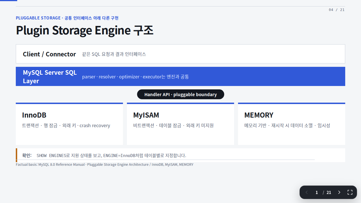Viewport: 361px width, 203px height.
Task: Select the InnoDB engine card
Action: pyautogui.click(x=69, y=124)
